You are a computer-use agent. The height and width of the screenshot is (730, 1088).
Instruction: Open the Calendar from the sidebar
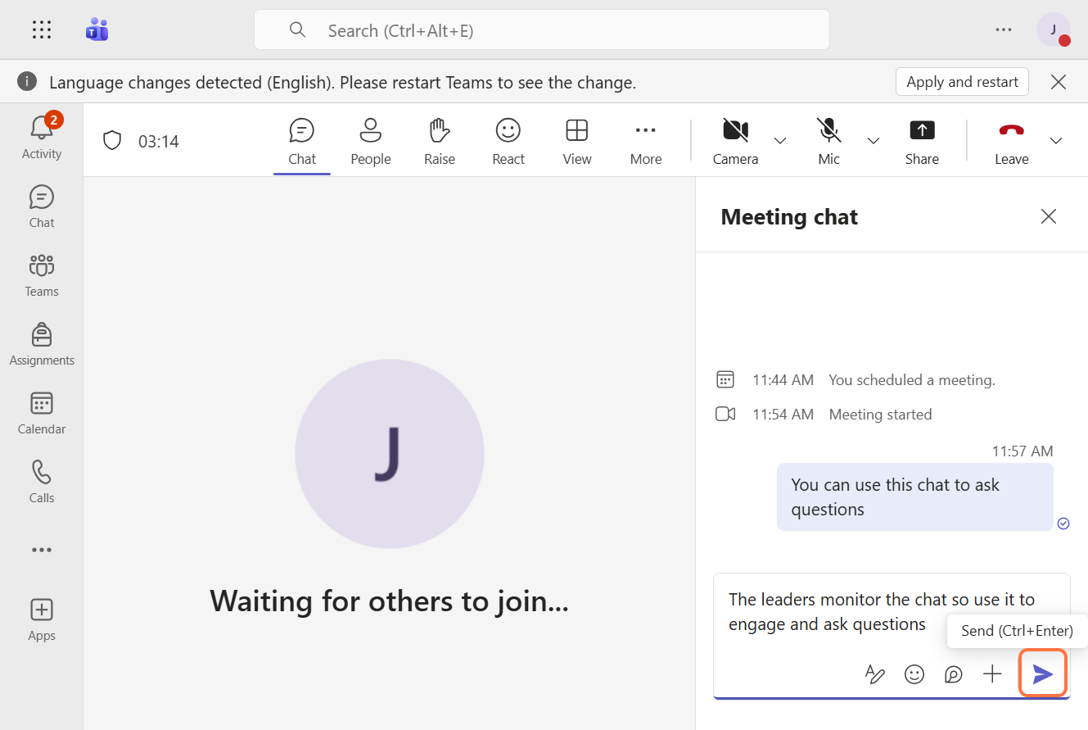42,413
